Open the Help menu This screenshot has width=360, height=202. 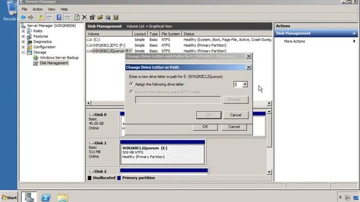tap(64, 10)
